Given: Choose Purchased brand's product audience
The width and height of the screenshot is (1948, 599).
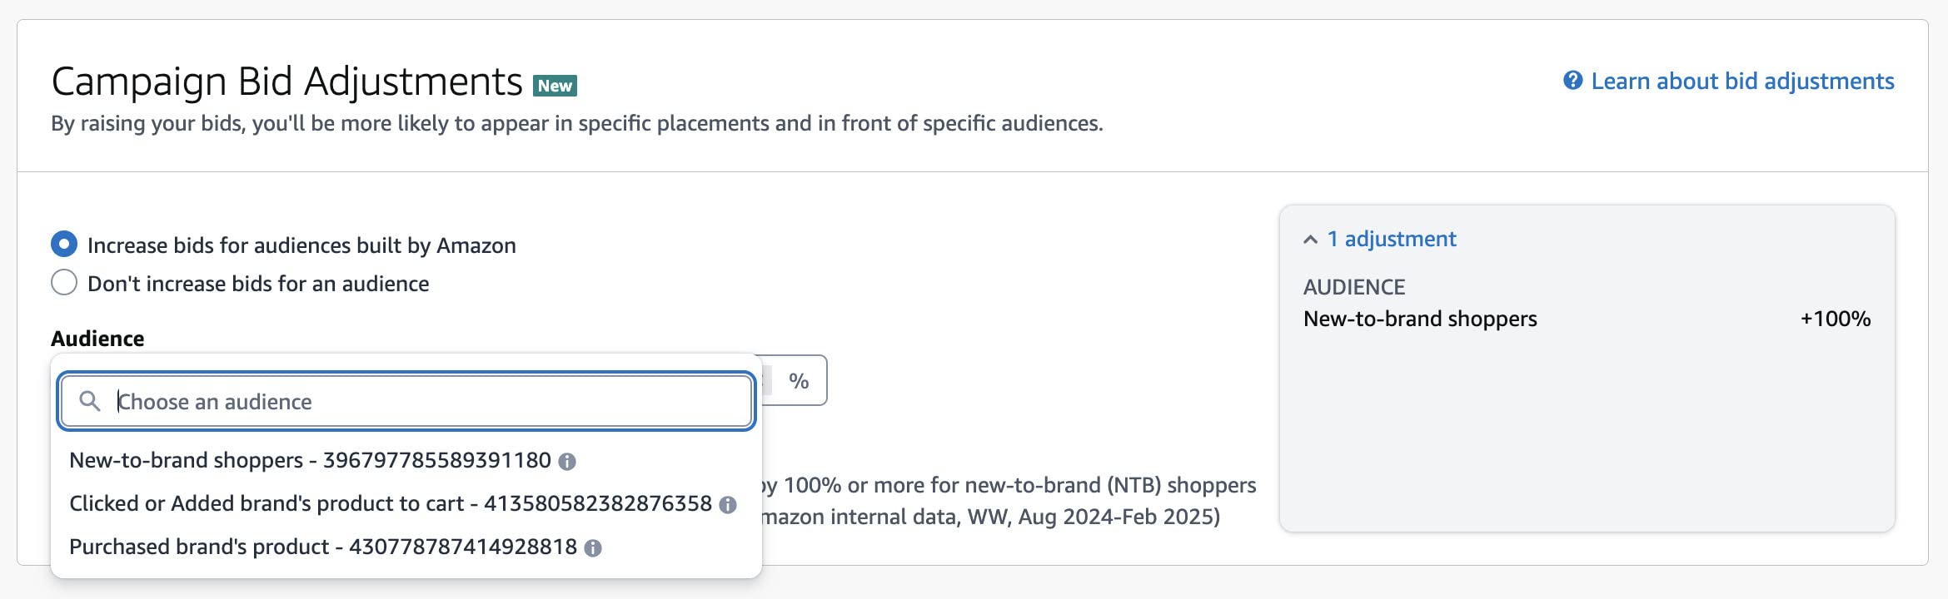Looking at the screenshot, I should tap(323, 547).
